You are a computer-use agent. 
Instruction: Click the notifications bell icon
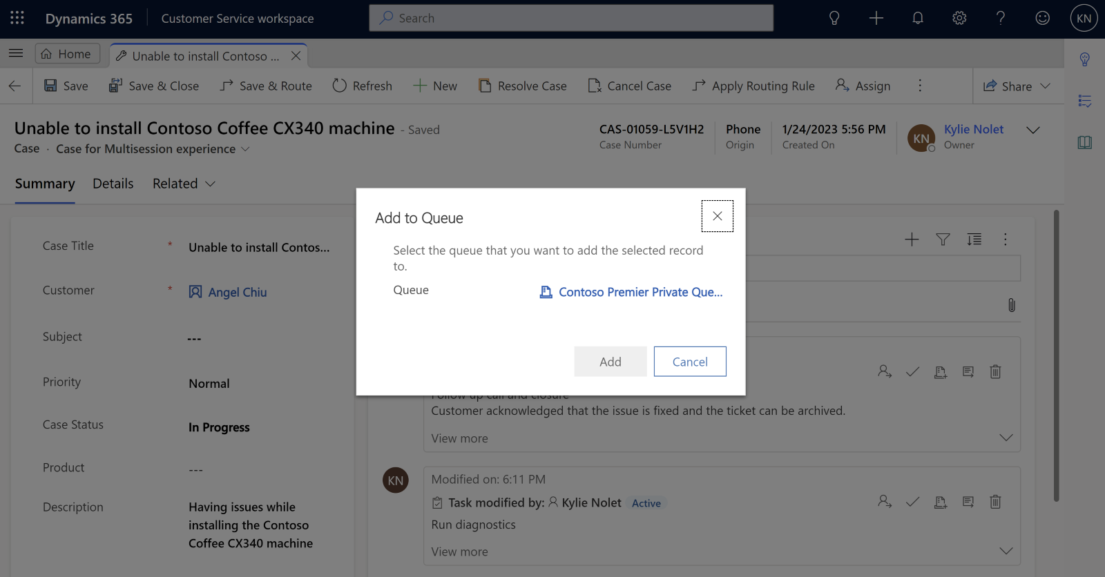(918, 19)
